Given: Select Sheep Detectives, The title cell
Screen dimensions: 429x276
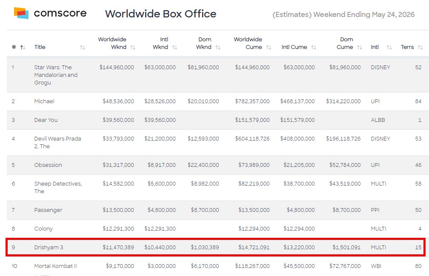Looking at the screenshot, I should tap(58, 187).
